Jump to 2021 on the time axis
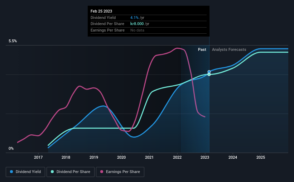294x182 pixels. click(149, 158)
